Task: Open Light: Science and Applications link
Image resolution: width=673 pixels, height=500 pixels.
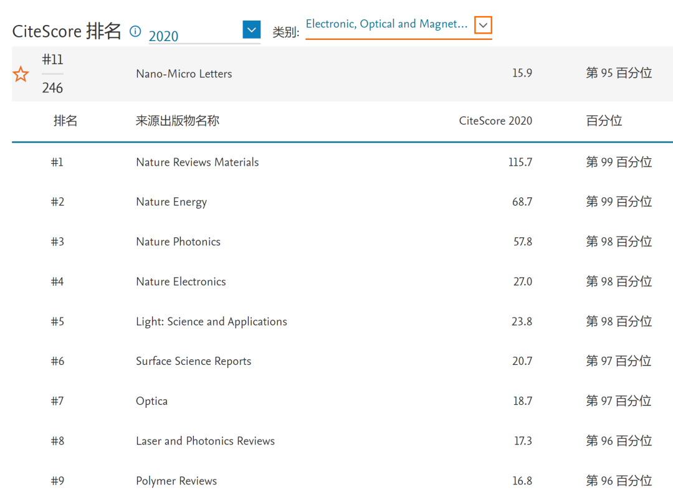Action: (x=212, y=322)
